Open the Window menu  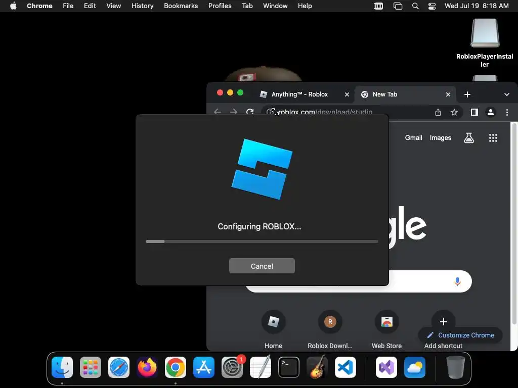tap(275, 6)
